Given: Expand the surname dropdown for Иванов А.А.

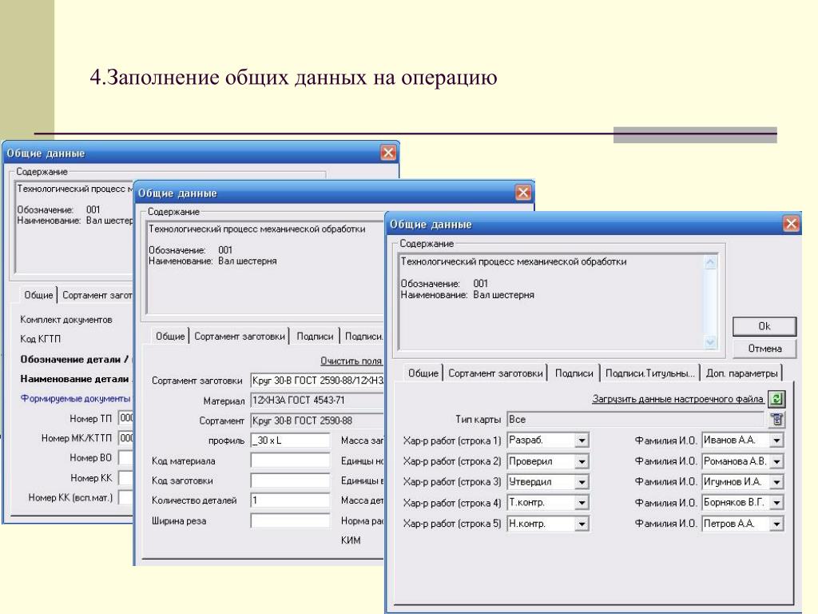Looking at the screenshot, I should pos(776,441).
